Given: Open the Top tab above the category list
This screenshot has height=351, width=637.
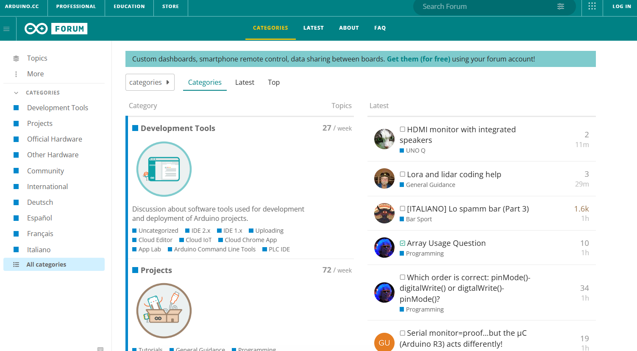Looking at the screenshot, I should (273, 82).
